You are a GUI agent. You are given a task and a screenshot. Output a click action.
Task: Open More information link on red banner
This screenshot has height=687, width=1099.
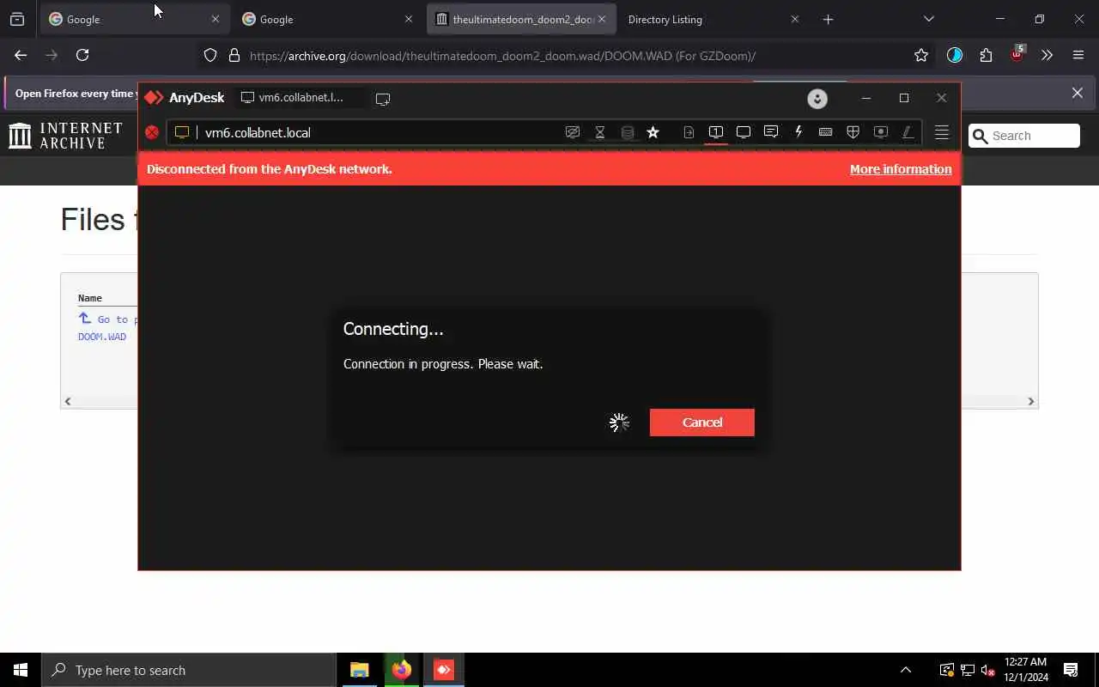click(901, 169)
